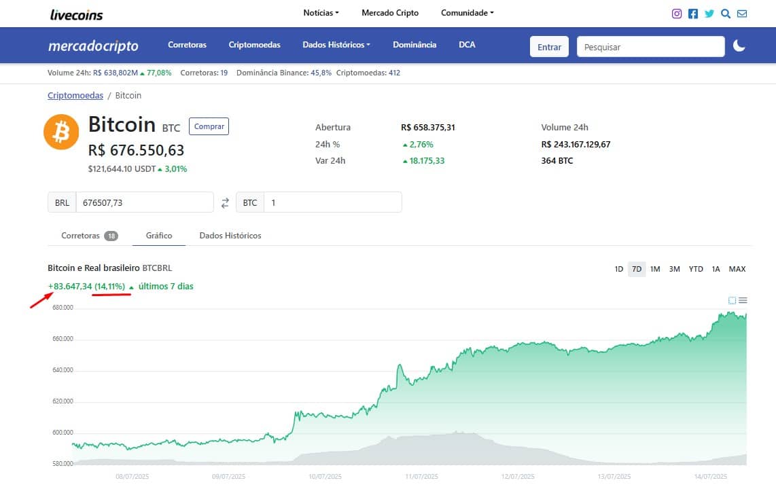Click the Dominância Binance 45,8% stat
Screen dimensions: 776x489
click(283, 73)
